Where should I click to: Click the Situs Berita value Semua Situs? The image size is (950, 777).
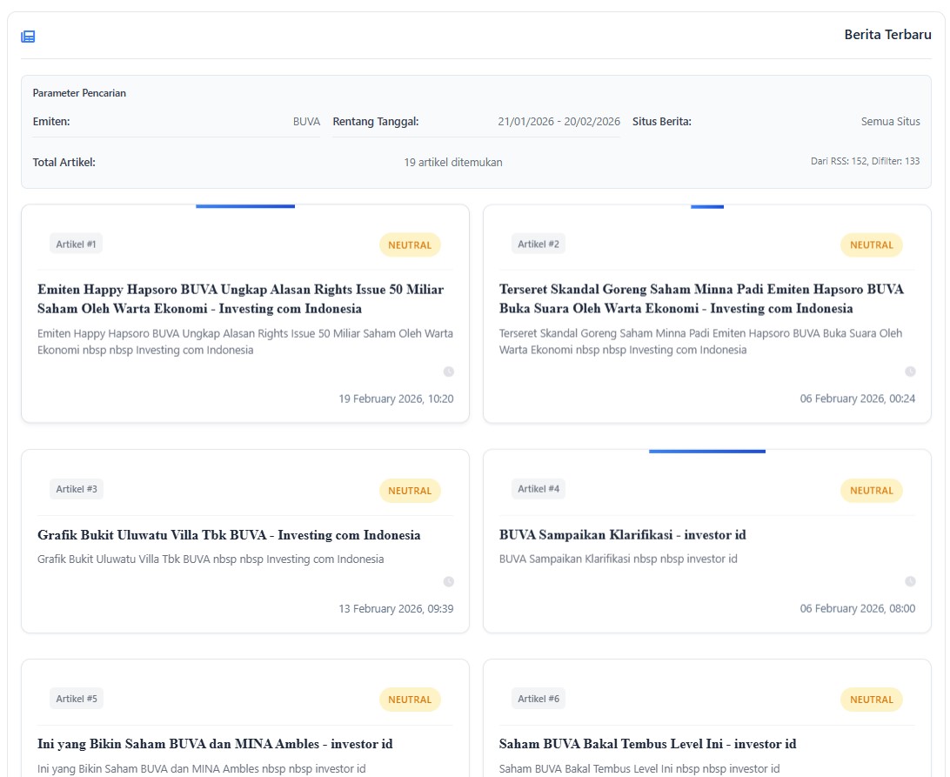point(890,122)
